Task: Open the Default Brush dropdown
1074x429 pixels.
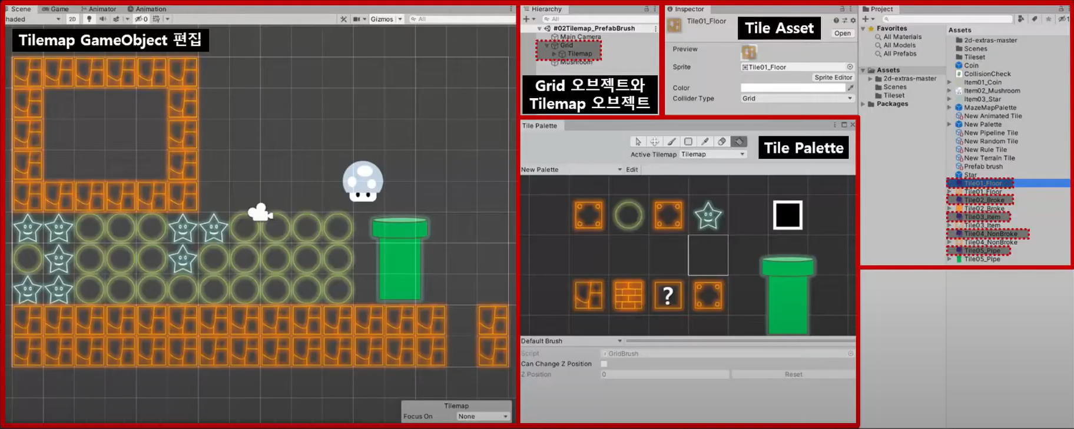Action: click(571, 341)
